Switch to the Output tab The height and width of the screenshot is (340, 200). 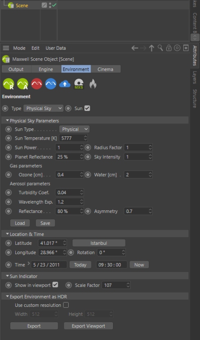coord(16,69)
